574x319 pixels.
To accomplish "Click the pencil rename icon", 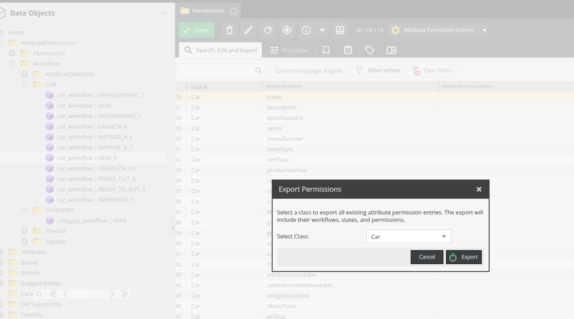I will (x=248, y=30).
